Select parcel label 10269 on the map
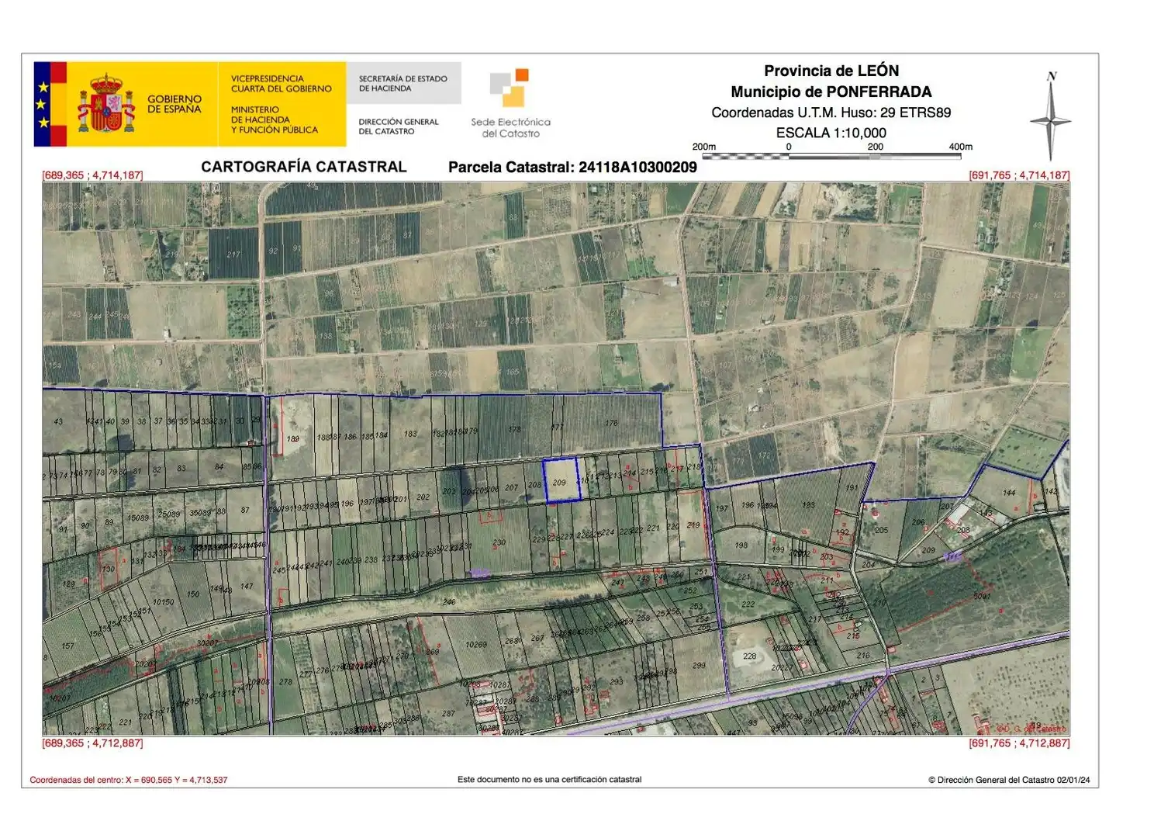 (x=476, y=644)
